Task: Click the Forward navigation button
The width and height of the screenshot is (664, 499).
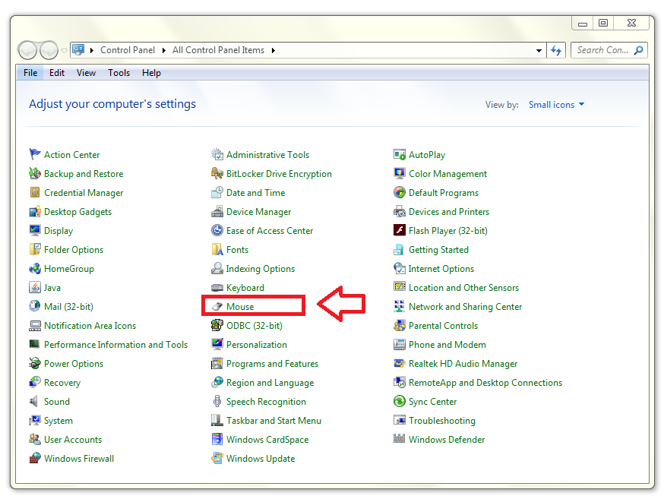Action: pyautogui.click(x=49, y=50)
